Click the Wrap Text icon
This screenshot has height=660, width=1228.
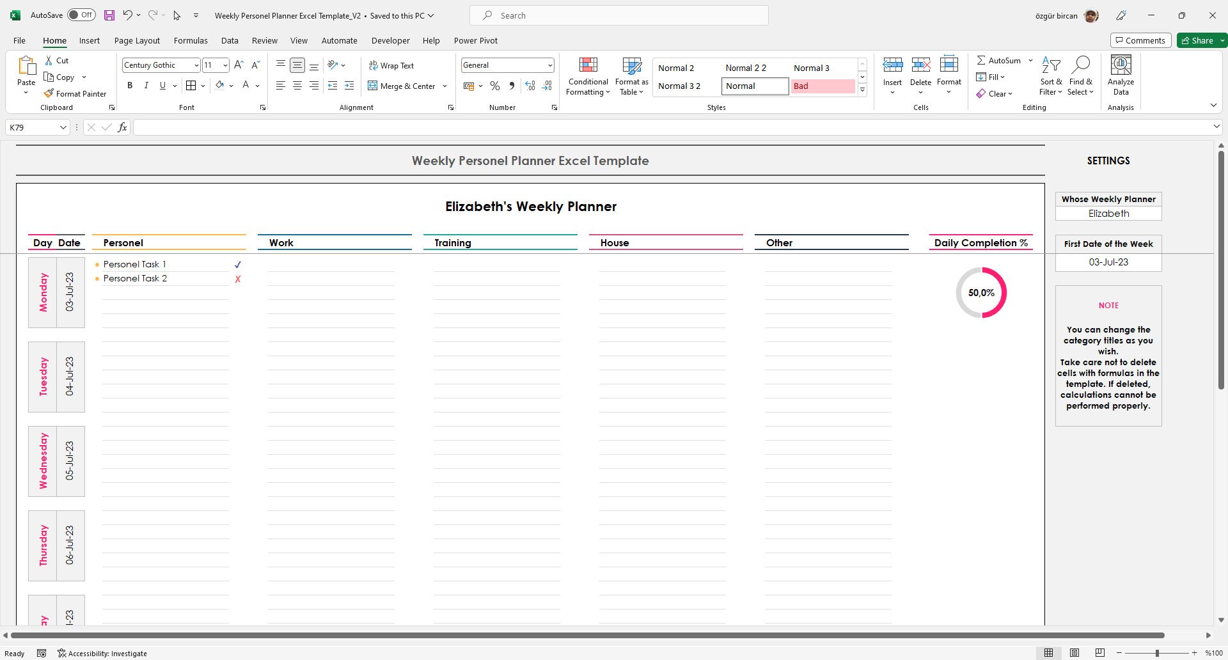373,65
